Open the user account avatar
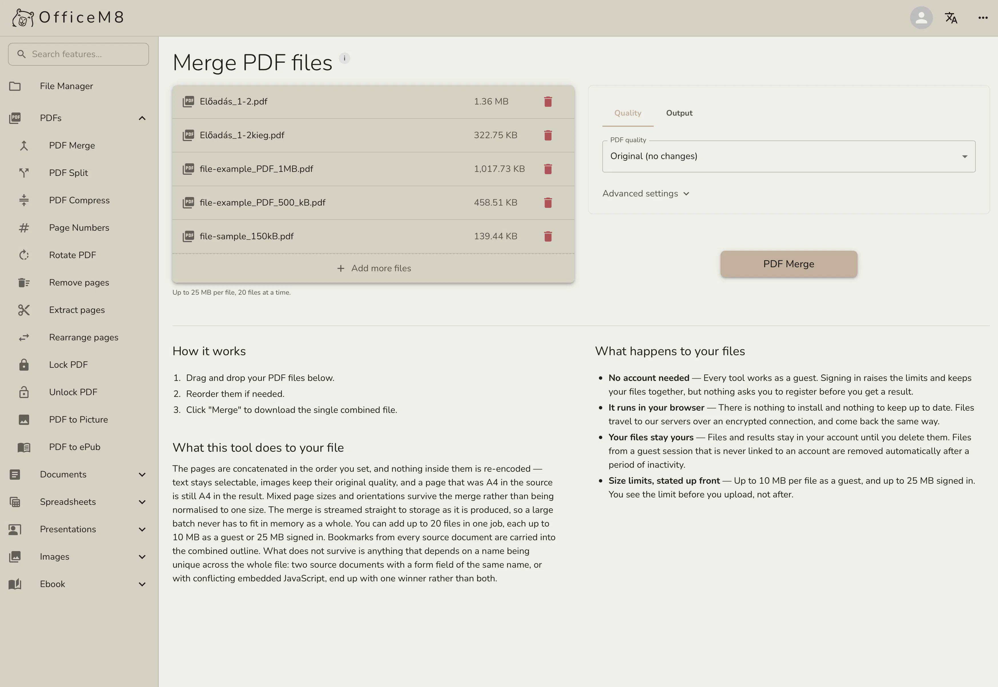Viewport: 998px width, 687px height. point(921,18)
